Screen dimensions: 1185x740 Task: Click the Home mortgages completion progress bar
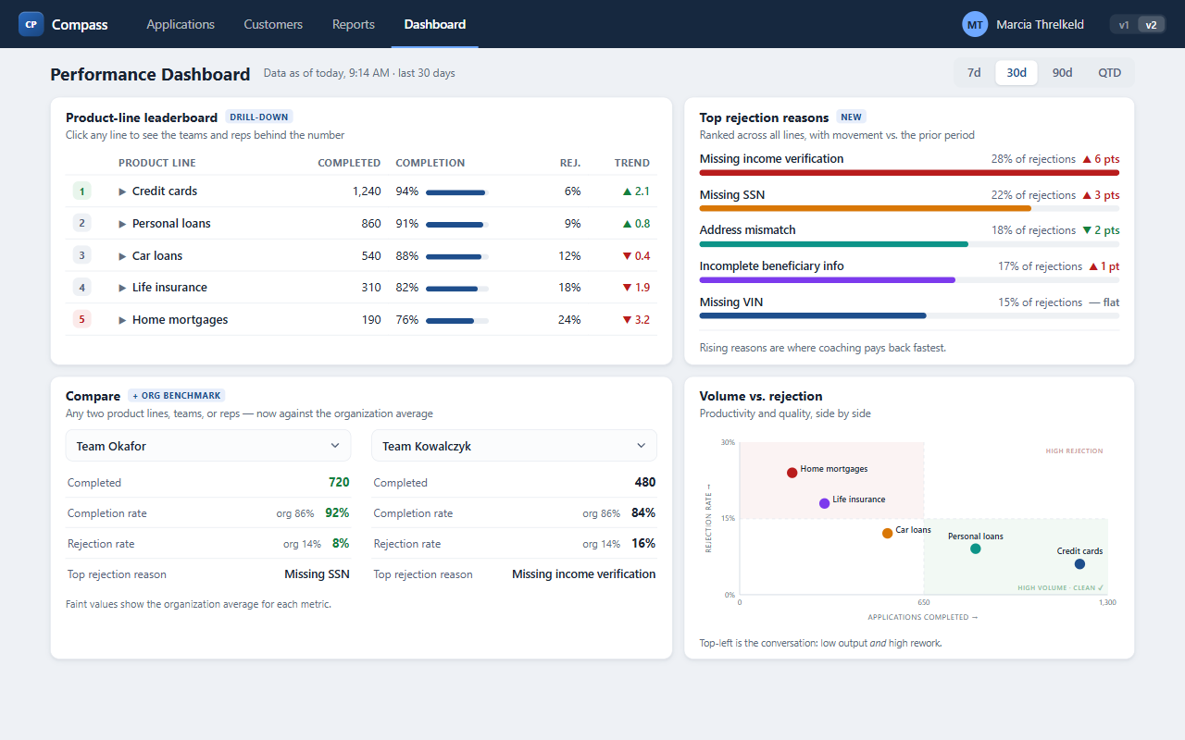[x=457, y=321]
